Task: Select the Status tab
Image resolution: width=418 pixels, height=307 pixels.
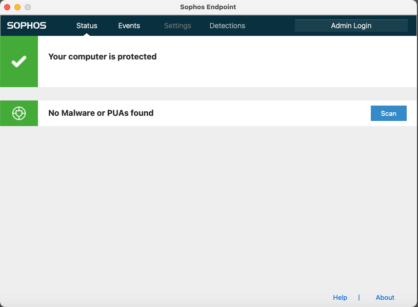Action: click(87, 25)
